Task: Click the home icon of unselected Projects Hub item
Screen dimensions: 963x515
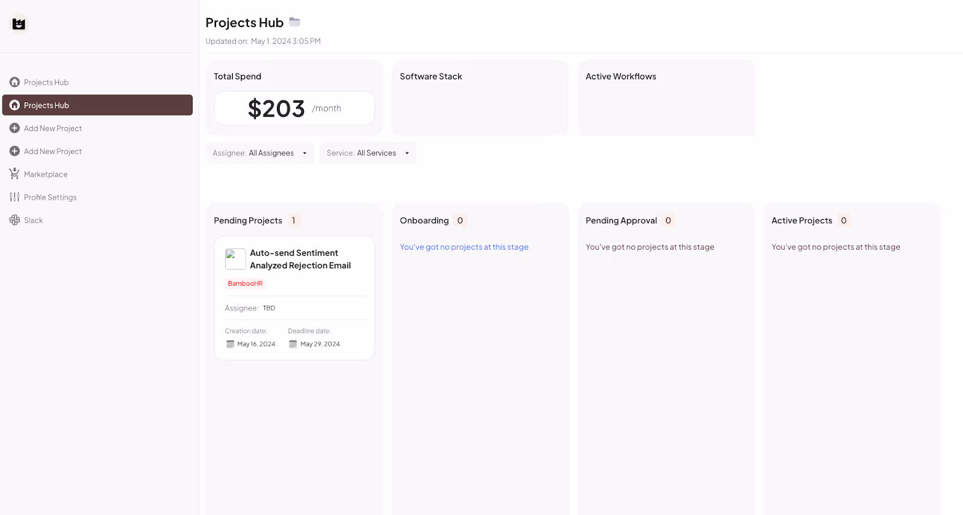Action: [x=14, y=82]
